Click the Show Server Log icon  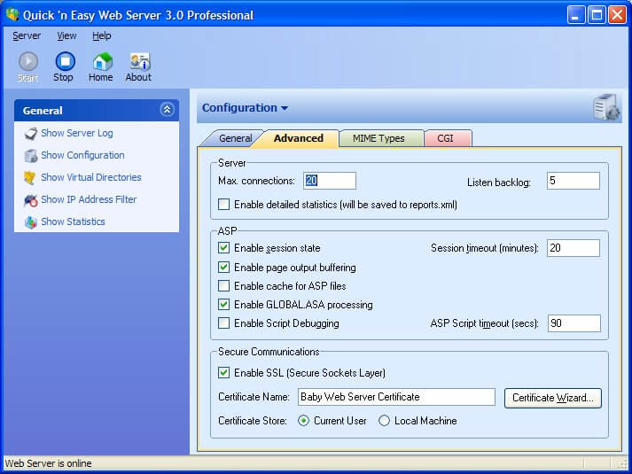click(31, 134)
